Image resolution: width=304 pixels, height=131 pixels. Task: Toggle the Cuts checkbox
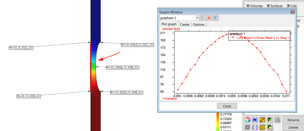pyautogui.click(x=288, y=6)
